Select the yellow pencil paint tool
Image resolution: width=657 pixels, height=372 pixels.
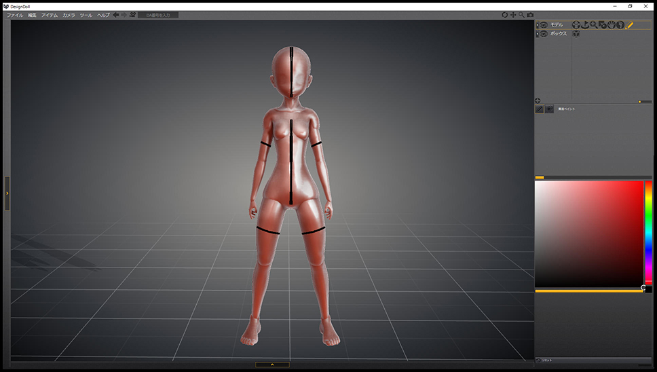pos(629,25)
